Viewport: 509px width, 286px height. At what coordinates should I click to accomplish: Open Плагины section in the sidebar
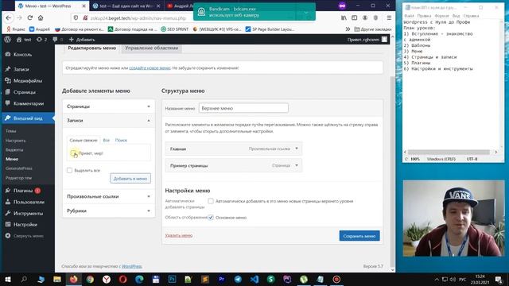click(x=23, y=191)
